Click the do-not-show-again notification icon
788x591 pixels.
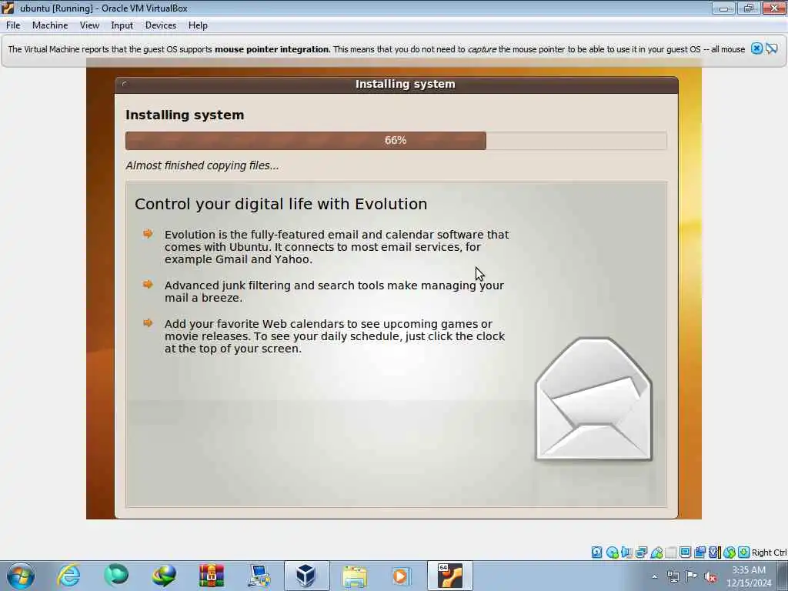tap(772, 48)
